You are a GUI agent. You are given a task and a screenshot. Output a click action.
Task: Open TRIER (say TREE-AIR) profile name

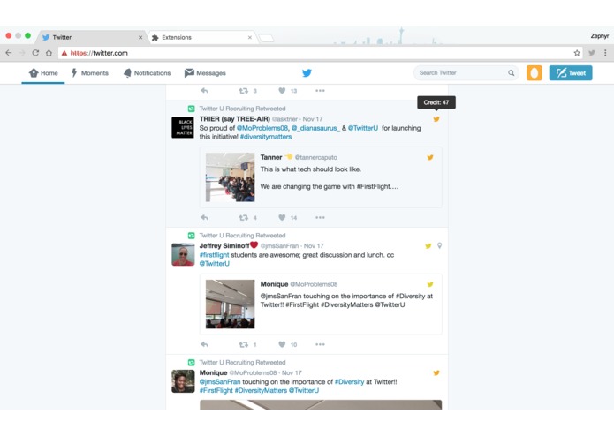pos(235,119)
